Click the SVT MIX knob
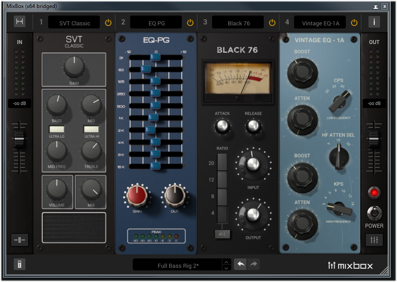Viewport: 397px width, 282px height. (91, 189)
